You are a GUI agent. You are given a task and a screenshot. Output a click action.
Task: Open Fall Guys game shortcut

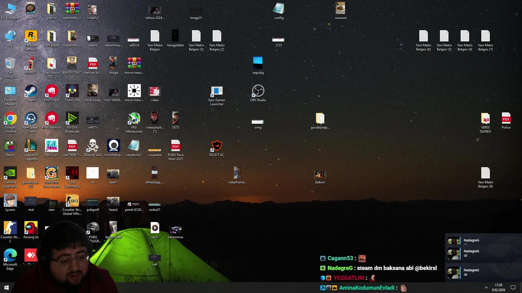(51, 148)
